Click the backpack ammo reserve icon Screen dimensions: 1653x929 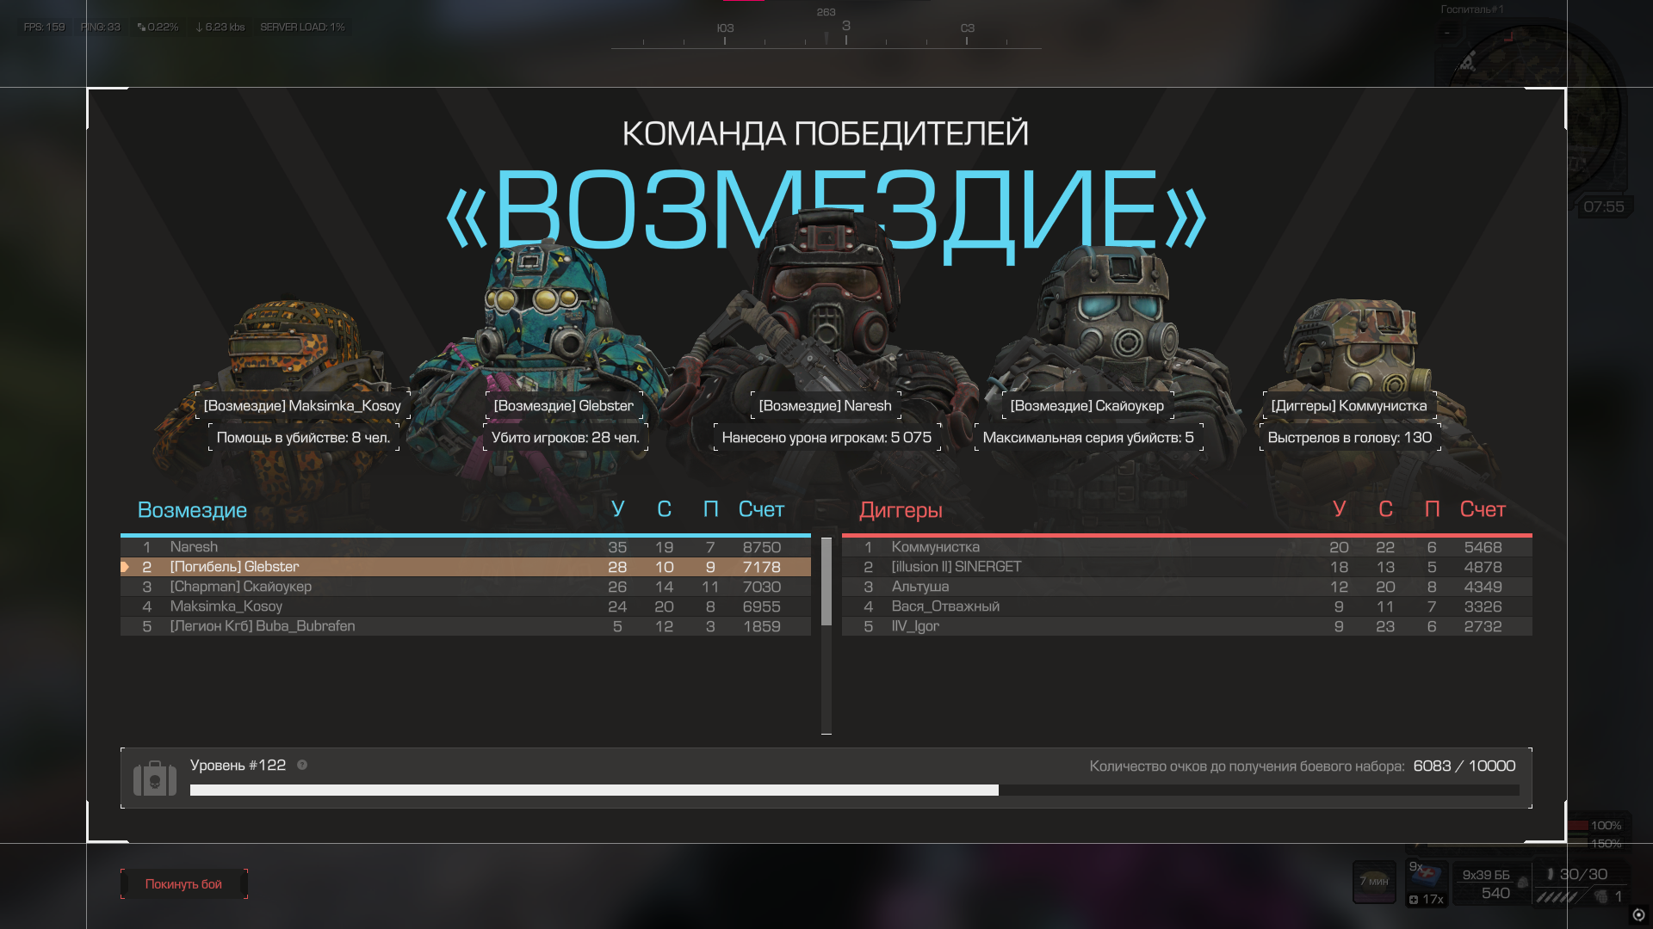pyautogui.click(x=1522, y=883)
